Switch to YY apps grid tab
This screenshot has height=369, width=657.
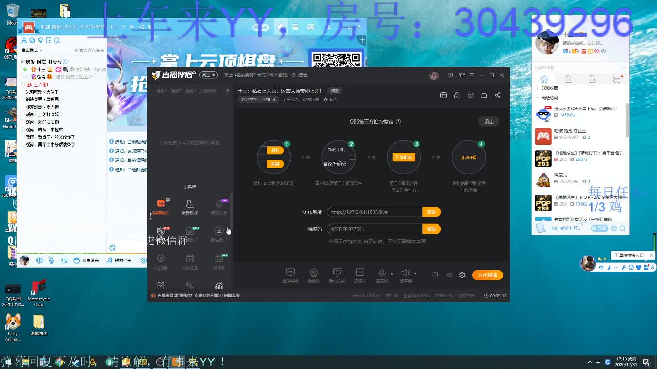click(x=616, y=79)
